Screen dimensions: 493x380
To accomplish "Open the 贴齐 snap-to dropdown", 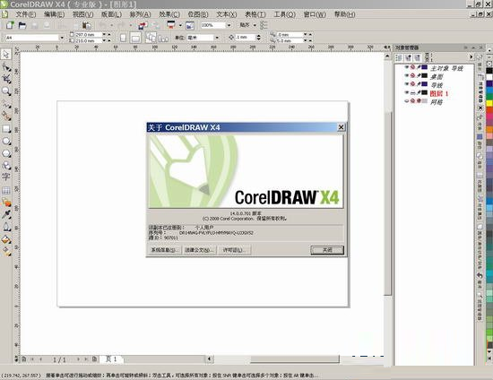I will click(255, 25).
